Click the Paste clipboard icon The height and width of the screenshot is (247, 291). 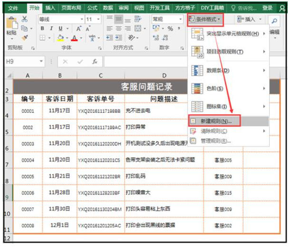10,26
